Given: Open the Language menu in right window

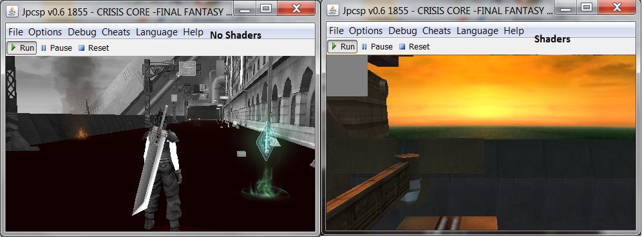Looking at the screenshot, I should pyautogui.click(x=477, y=31).
